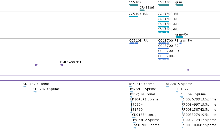Select the bs17g09.5prime EST marker
The height and width of the screenshot is (129, 220).
(131, 97)
